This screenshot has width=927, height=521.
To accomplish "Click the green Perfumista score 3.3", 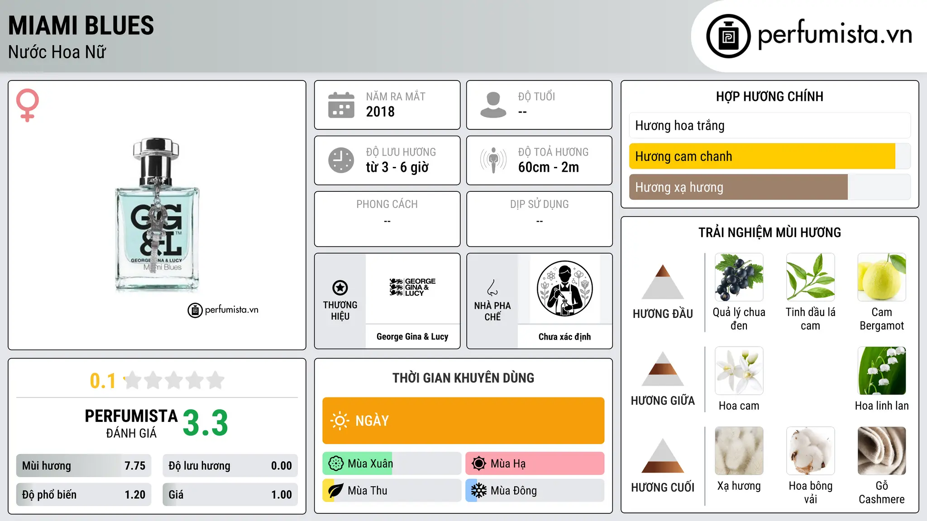I will point(205,423).
